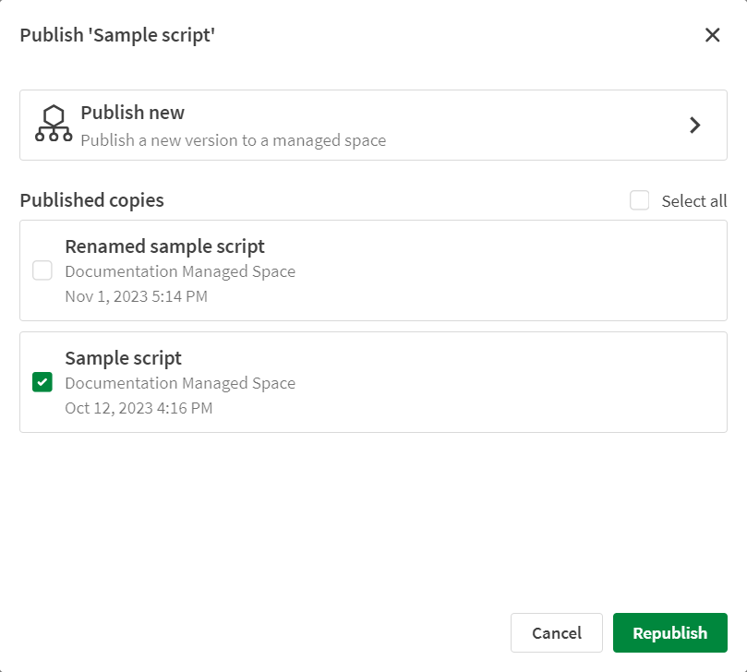Select the Sample script entry

click(123, 358)
